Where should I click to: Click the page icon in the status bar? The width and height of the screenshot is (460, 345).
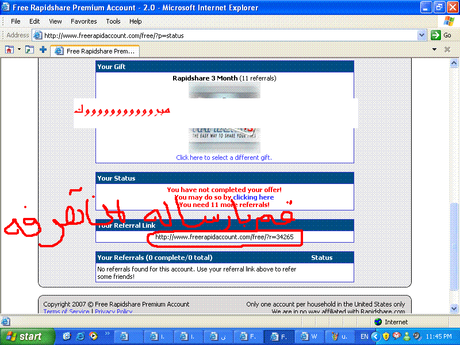(6, 322)
